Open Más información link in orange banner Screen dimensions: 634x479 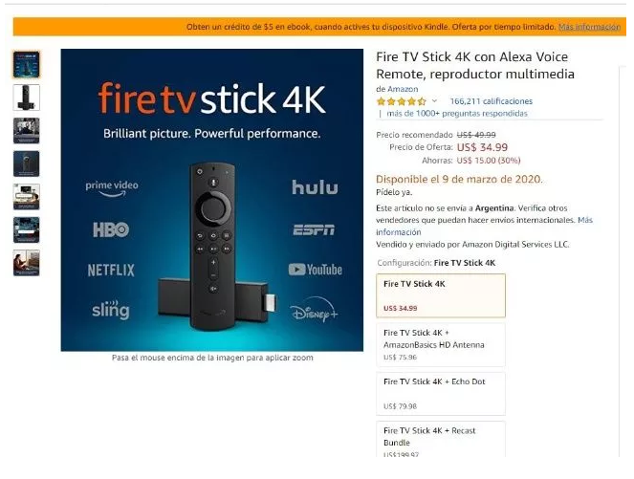589,27
